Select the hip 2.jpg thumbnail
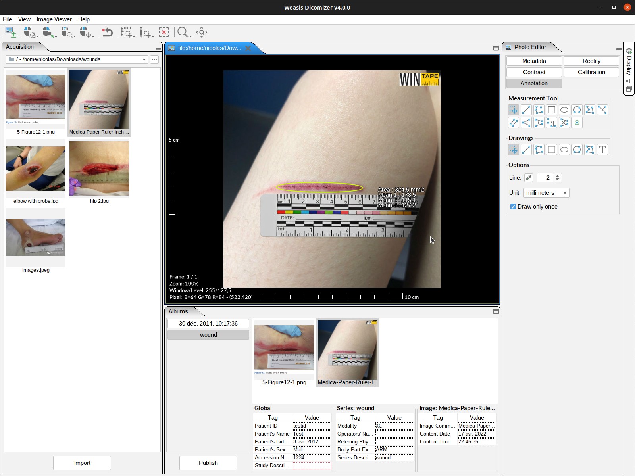This screenshot has width=635, height=476. point(99,169)
